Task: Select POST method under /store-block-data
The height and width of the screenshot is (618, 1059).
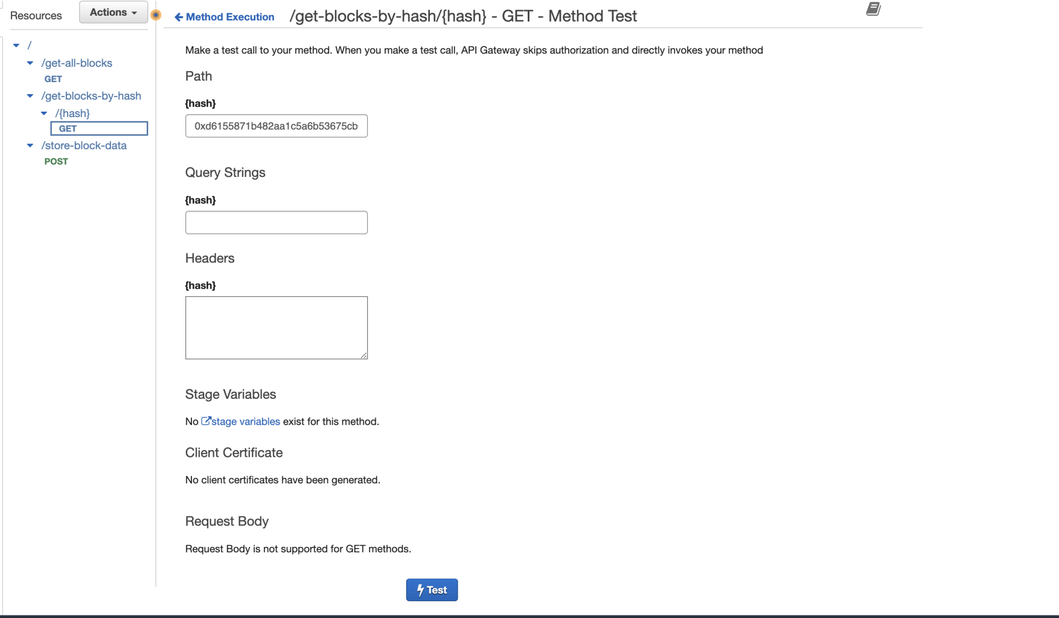Action: pyautogui.click(x=56, y=161)
